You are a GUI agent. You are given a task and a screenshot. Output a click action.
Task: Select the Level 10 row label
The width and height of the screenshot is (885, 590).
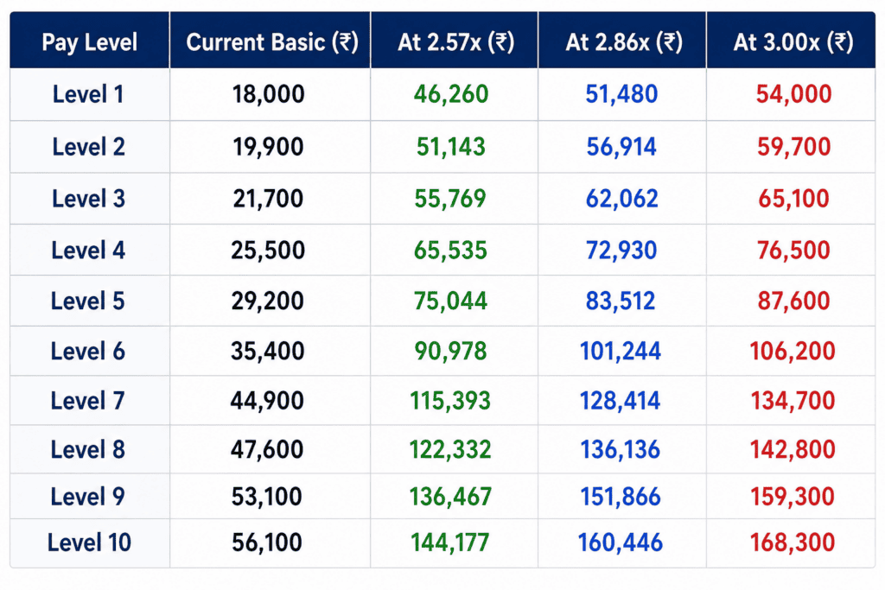(89, 542)
